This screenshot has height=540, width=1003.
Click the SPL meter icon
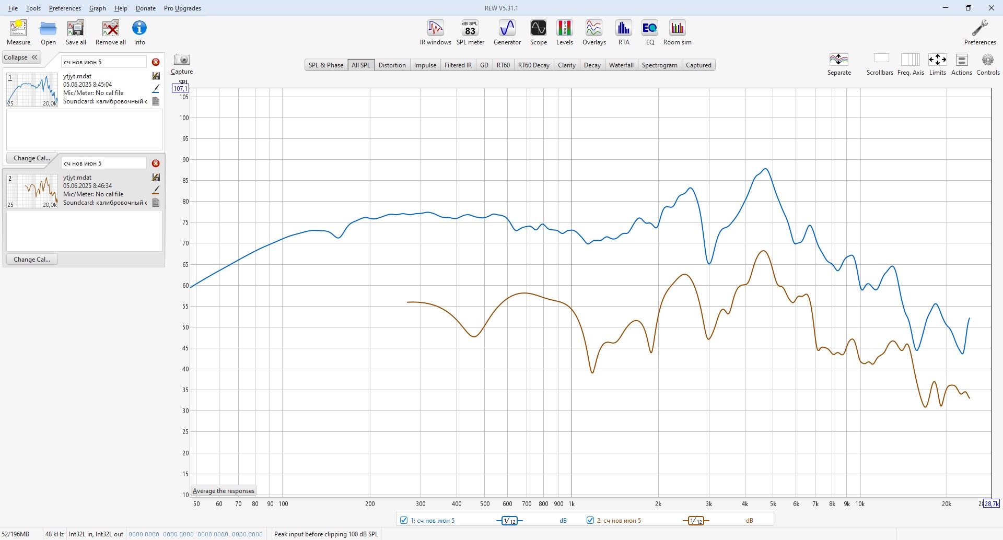470,32
